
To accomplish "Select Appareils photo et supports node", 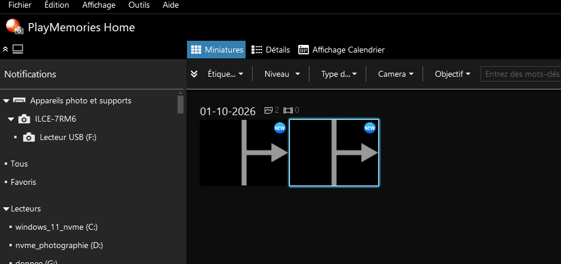I will coord(80,101).
